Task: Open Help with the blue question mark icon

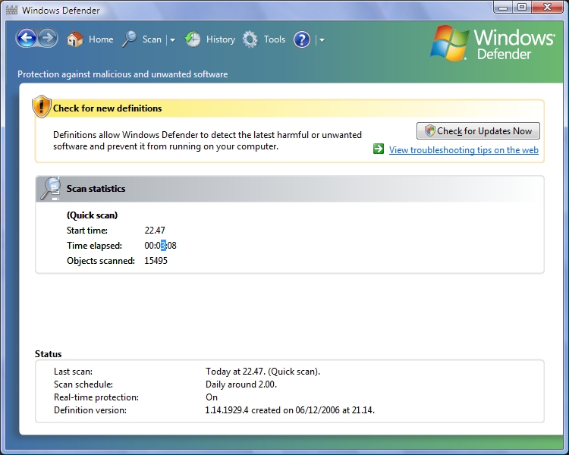Action: coord(302,39)
